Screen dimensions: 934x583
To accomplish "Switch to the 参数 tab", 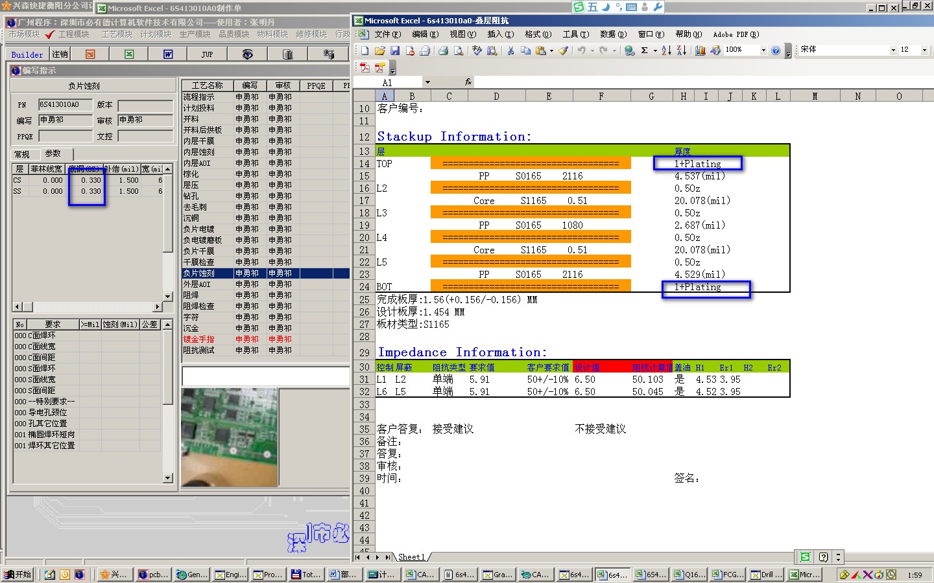I will [x=53, y=154].
